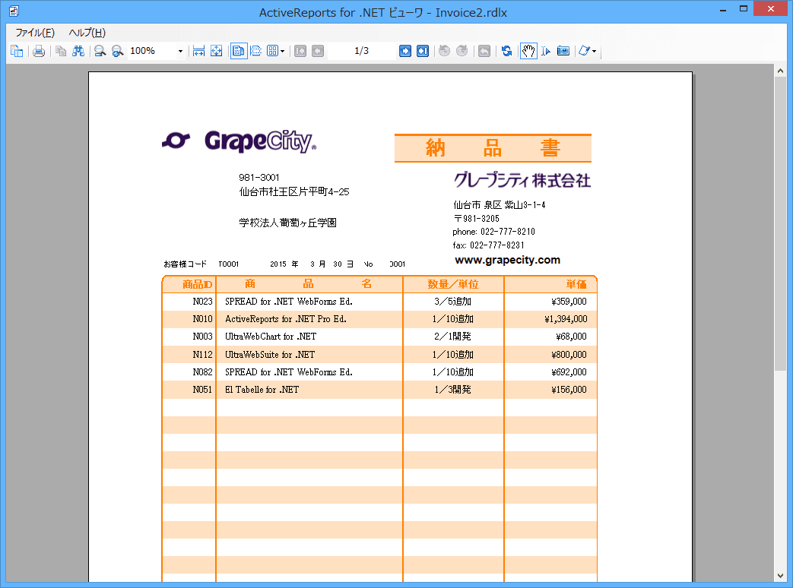Go to the first page
The width and height of the screenshot is (793, 588).
click(300, 51)
